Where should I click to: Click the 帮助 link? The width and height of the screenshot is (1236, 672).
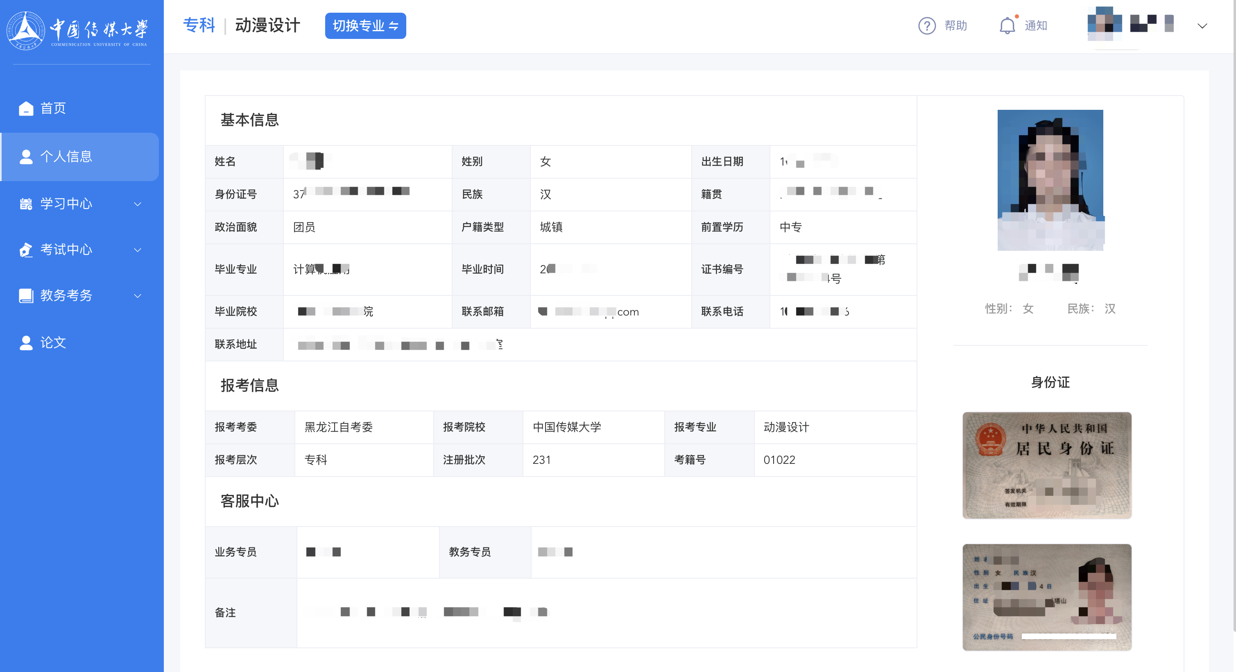coord(955,26)
